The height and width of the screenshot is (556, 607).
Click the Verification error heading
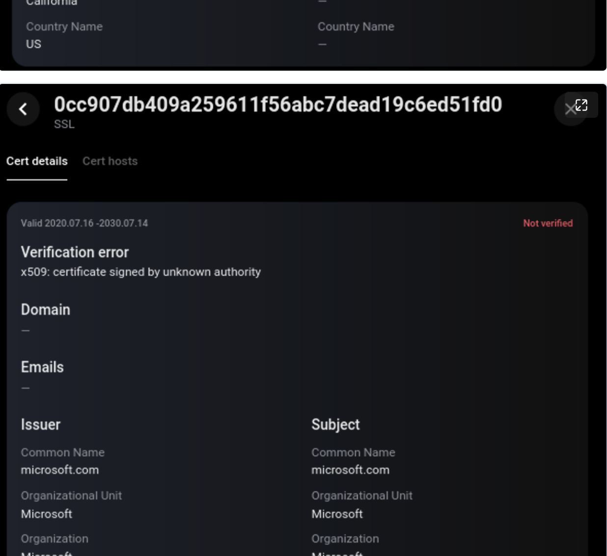[x=75, y=252]
